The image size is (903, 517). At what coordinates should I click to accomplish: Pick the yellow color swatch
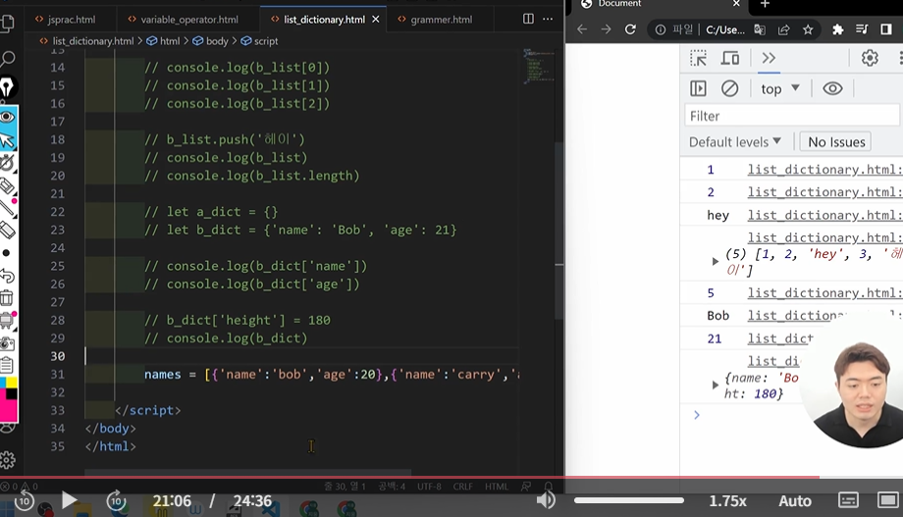click(12, 383)
